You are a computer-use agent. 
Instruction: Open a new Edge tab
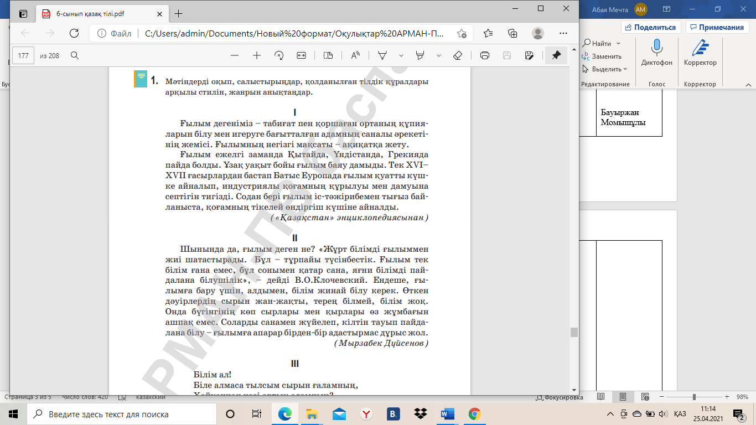[x=178, y=14]
